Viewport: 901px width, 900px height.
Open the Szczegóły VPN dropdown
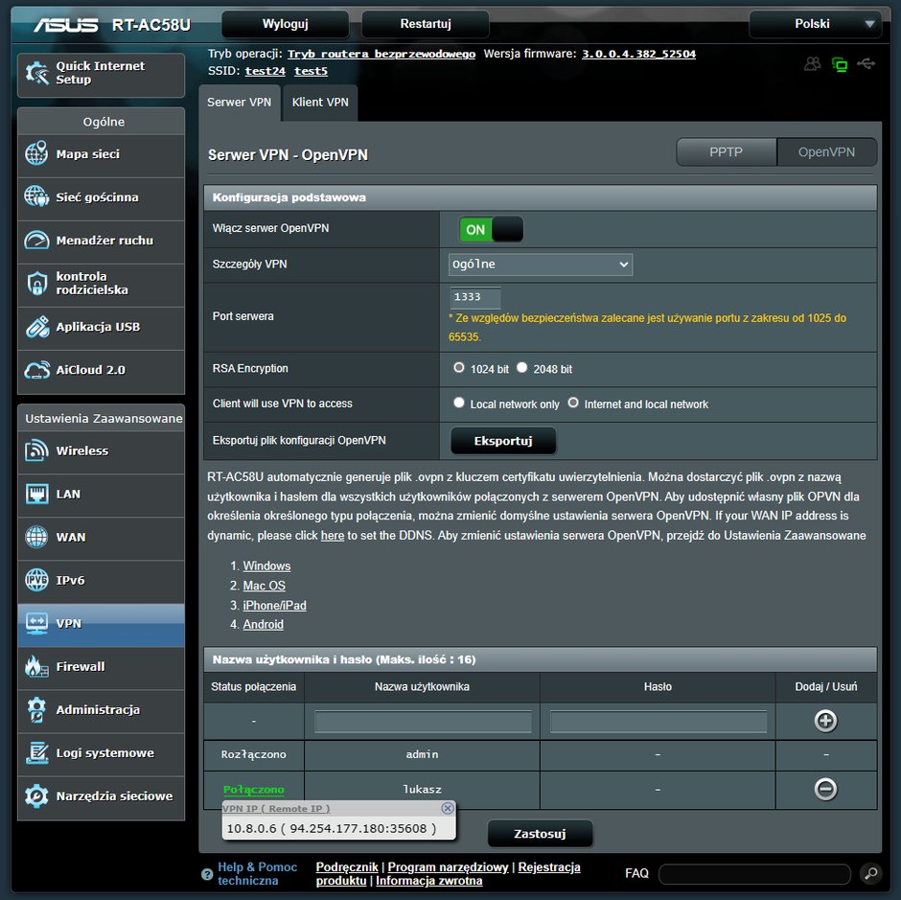point(541,265)
